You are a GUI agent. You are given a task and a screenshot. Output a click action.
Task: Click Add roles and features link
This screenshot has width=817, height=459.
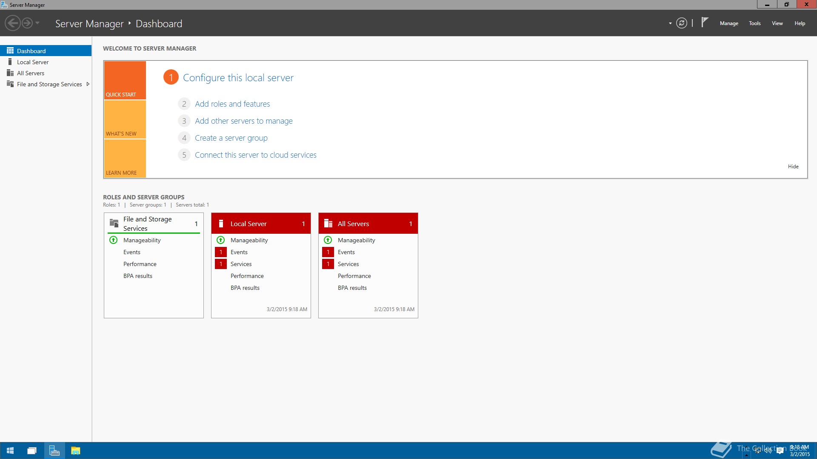[x=232, y=104]
